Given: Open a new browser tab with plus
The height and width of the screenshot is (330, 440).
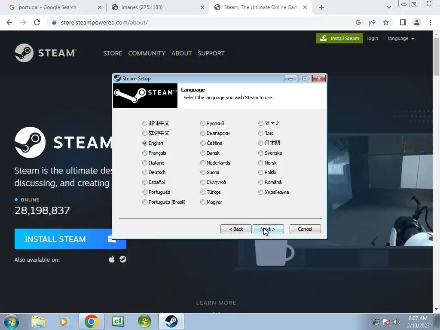Looking at the screenshot, I should [321, 7].
